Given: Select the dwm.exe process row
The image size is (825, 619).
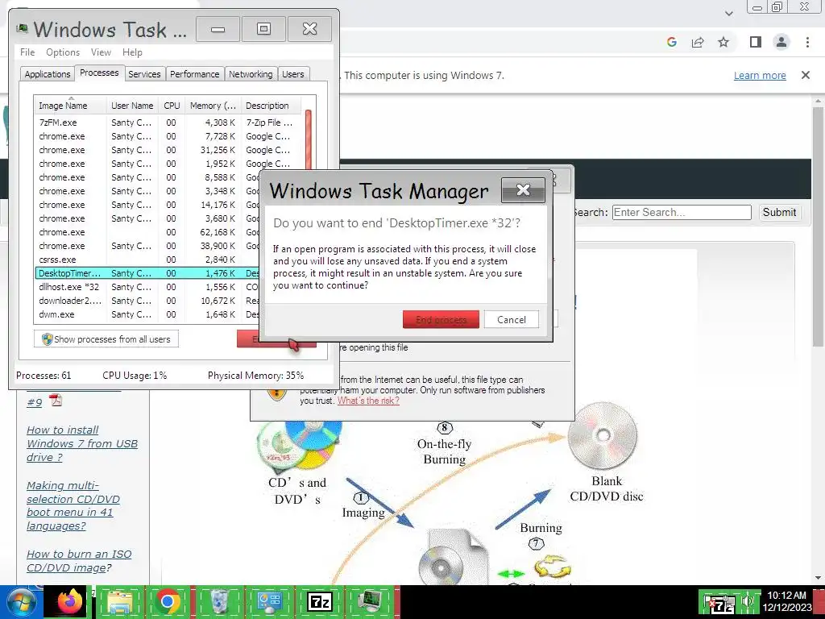Looking at the screenshot, I should 147,314.
